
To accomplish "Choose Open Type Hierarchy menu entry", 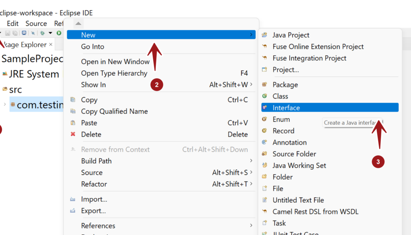I will tap(114, 73).
